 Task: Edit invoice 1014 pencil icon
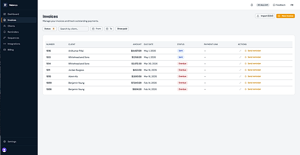(240, 64)
